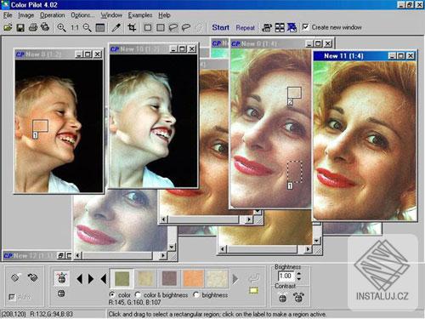
Task: Activate region label 1 on boy photo
Action: [x=36, y=135]
